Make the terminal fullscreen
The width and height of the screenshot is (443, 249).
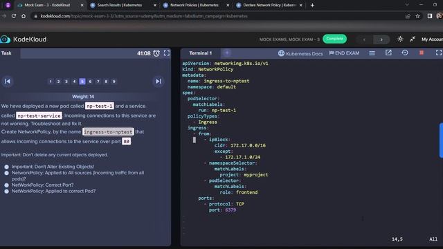pyautogui.click(x=438, y=53)
